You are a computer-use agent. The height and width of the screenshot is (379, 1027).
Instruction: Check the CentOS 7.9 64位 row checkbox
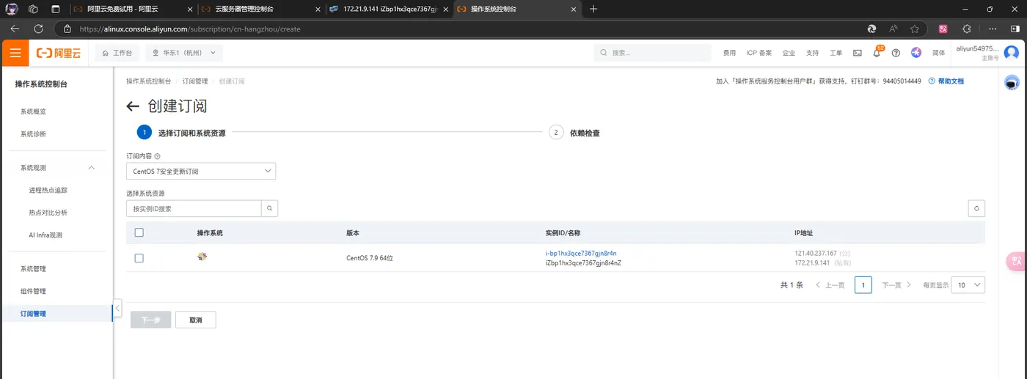point(139,258)
